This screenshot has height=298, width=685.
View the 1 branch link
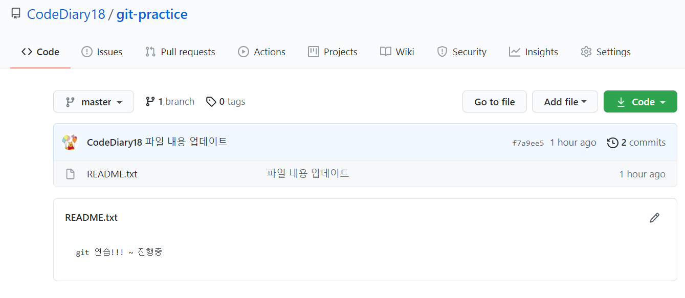[x=170, y=102]
